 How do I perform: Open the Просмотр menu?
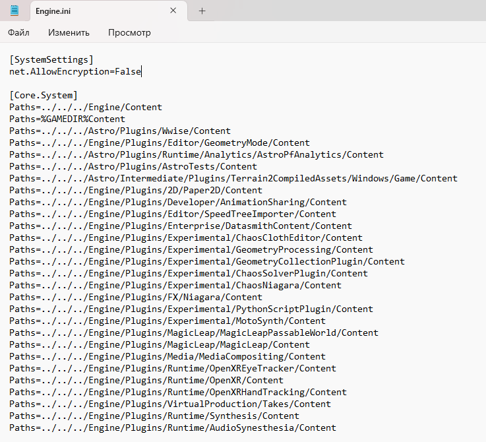click(129, 32)
